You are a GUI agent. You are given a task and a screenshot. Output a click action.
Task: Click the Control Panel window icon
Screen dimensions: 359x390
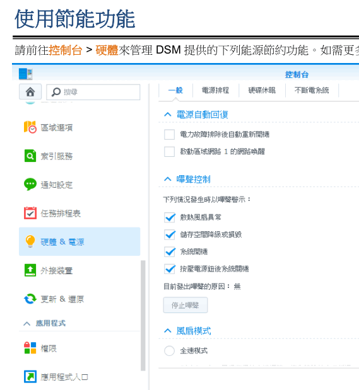(26, 74)
